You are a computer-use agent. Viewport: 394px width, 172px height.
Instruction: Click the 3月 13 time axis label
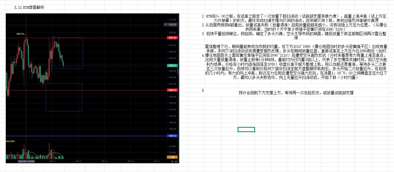(79, 161)
